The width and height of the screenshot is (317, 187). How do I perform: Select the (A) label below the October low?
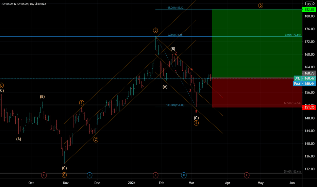pos(19,139)
